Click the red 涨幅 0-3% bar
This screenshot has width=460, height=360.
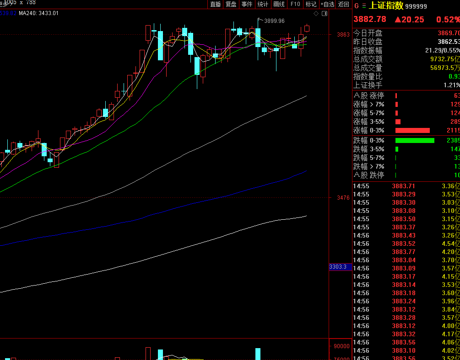coord(412,130)
